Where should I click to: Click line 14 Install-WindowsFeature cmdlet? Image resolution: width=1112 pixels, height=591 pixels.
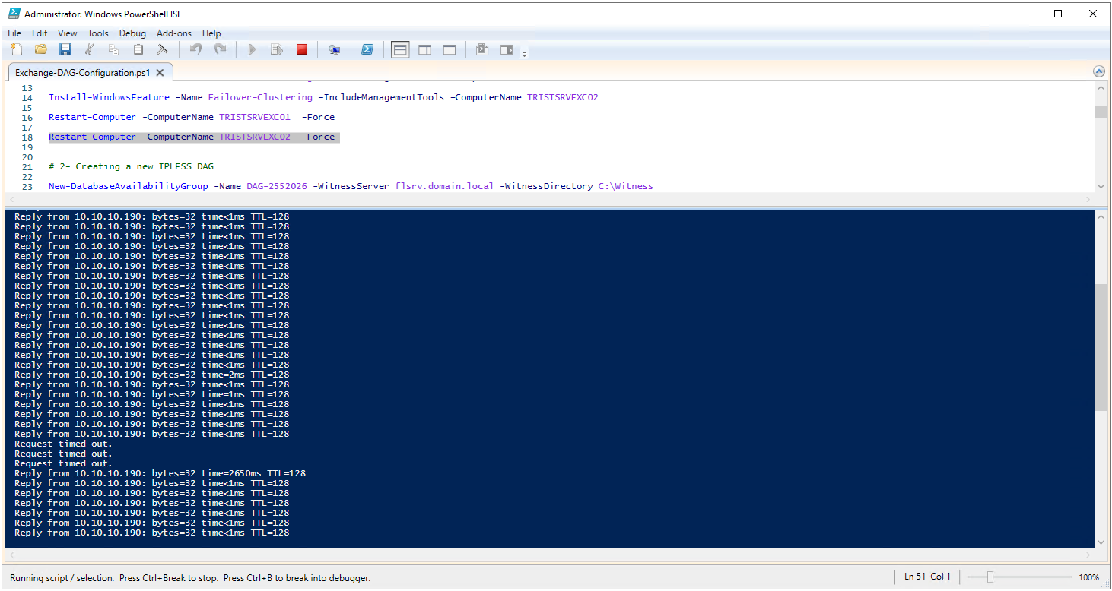click(x=110, y=97)
